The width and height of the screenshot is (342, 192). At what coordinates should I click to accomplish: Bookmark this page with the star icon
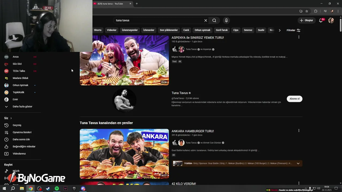pyautogui.click(x=307, y=11)
